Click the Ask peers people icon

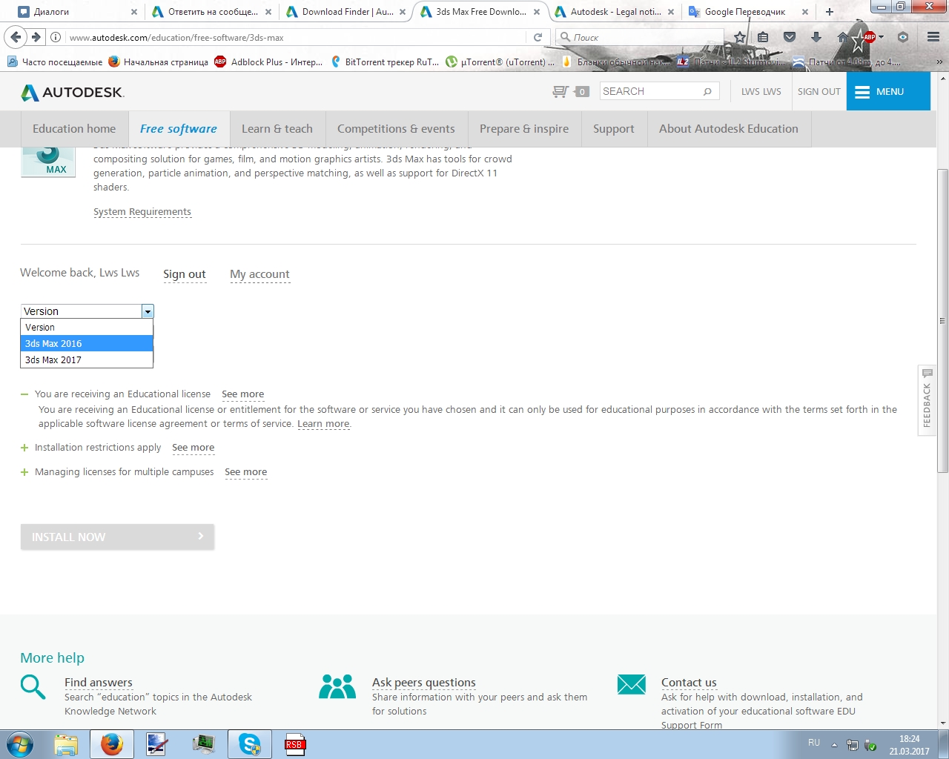(x=337, y=686)
